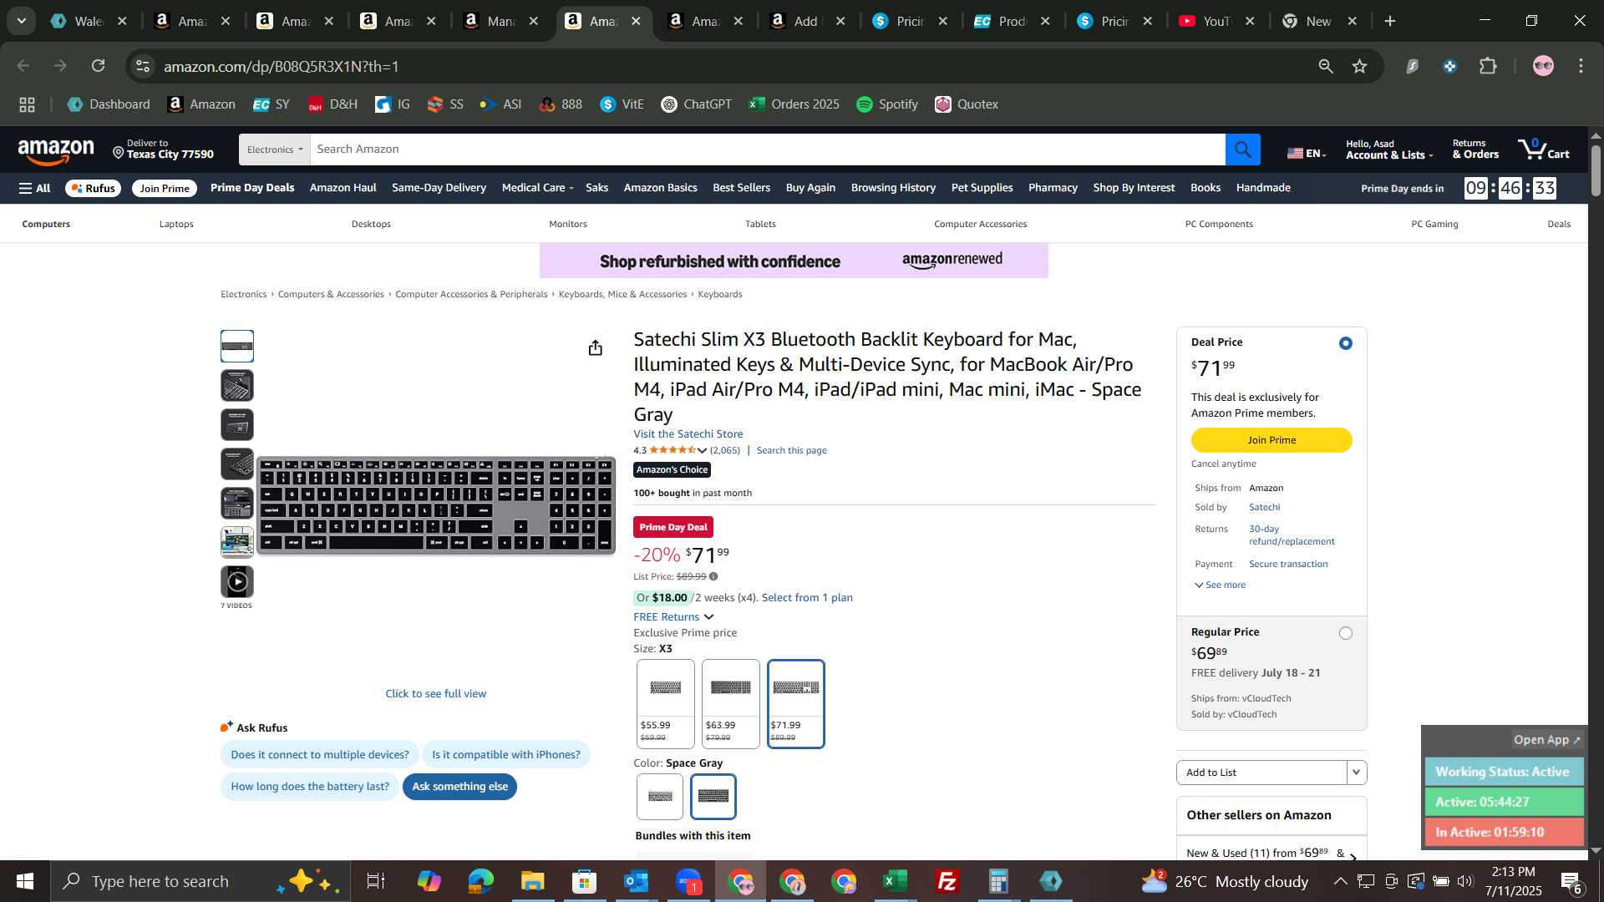Expand New & Used offers arrow
The width and height of the screenshot is (1604, 902).
(x=1353, y=855)
